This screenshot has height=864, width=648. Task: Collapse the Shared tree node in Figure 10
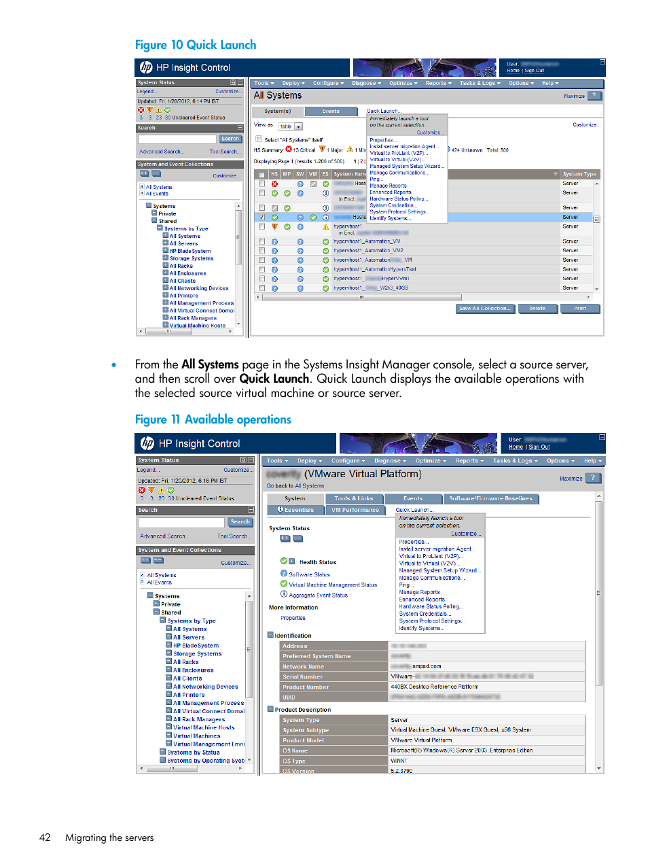154,220
